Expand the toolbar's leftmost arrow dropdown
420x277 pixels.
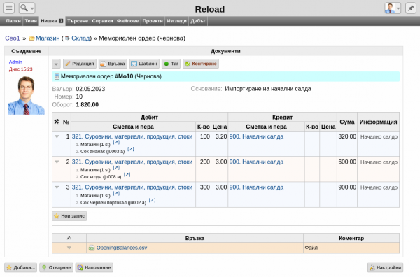click(x=56, y=64)
